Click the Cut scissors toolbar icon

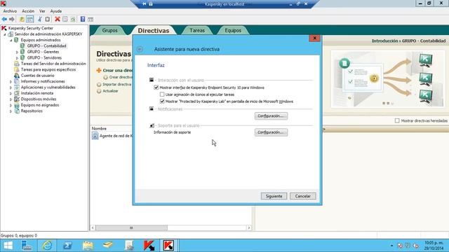click(x=39, y=19)
